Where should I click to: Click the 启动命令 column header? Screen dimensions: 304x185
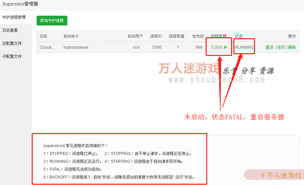click(71, 36)
